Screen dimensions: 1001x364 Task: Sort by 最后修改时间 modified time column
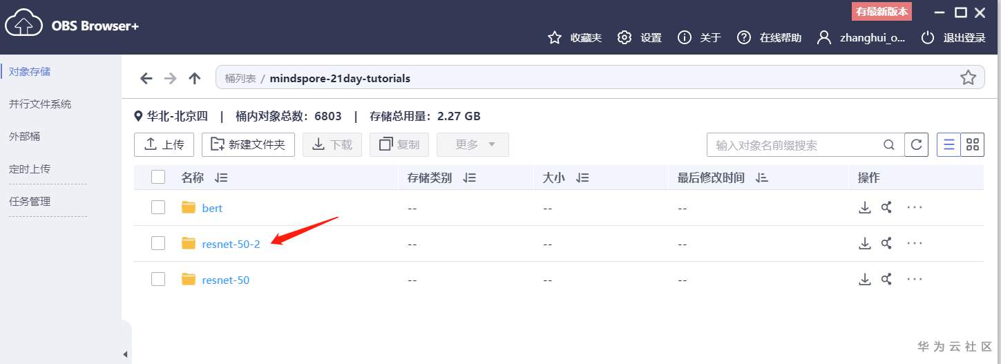762,178
